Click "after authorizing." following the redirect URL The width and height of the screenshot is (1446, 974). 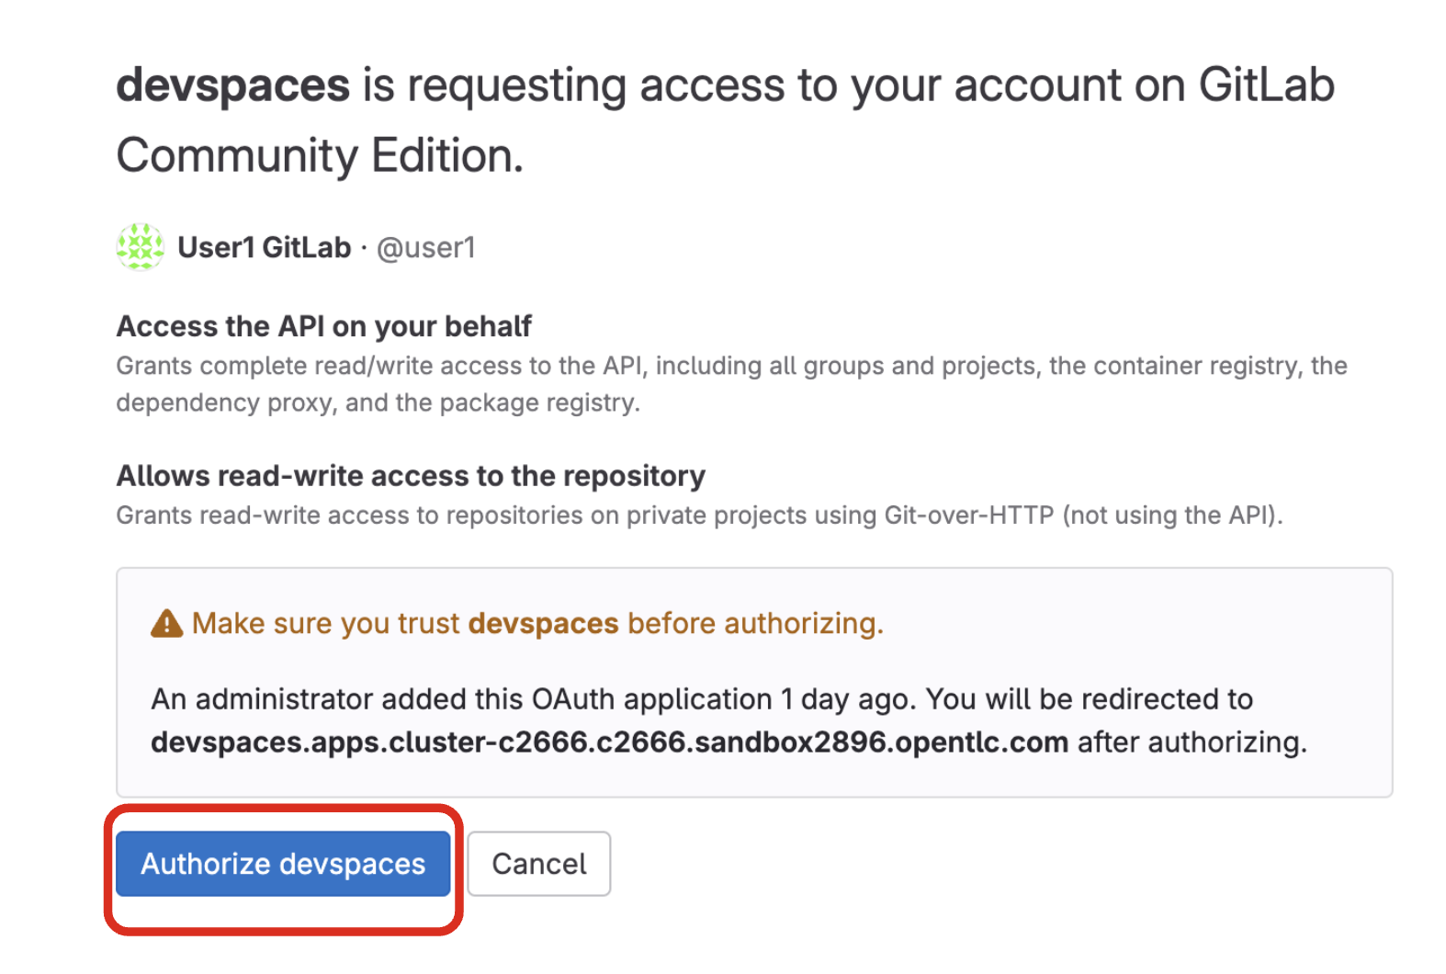click(1192, 742)
